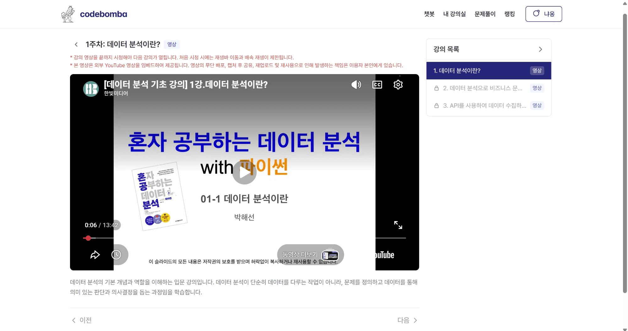Go back using arrow beside 1주차 title
This screenshot has height=331, width=628.
(76, 44)
